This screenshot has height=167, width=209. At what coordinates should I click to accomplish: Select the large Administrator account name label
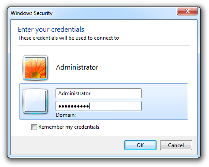click(77, 67)
